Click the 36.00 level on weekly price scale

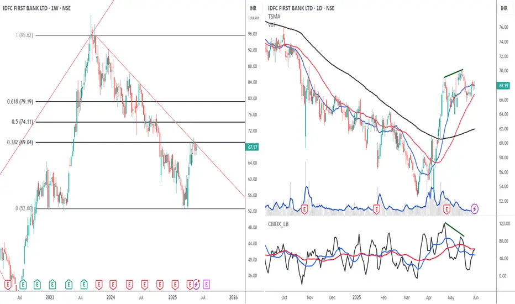coord(253,276)
